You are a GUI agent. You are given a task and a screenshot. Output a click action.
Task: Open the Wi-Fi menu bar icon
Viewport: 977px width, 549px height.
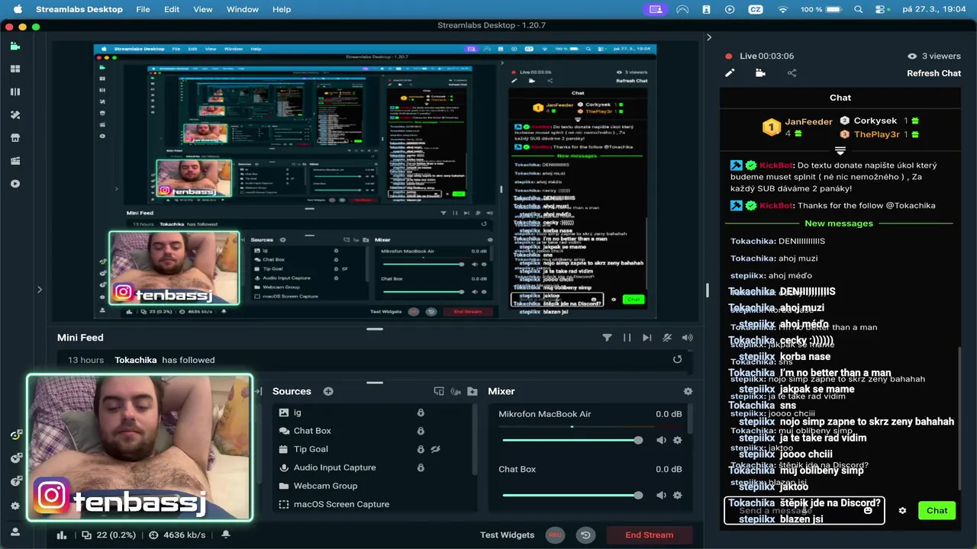[x=782, y=9]
